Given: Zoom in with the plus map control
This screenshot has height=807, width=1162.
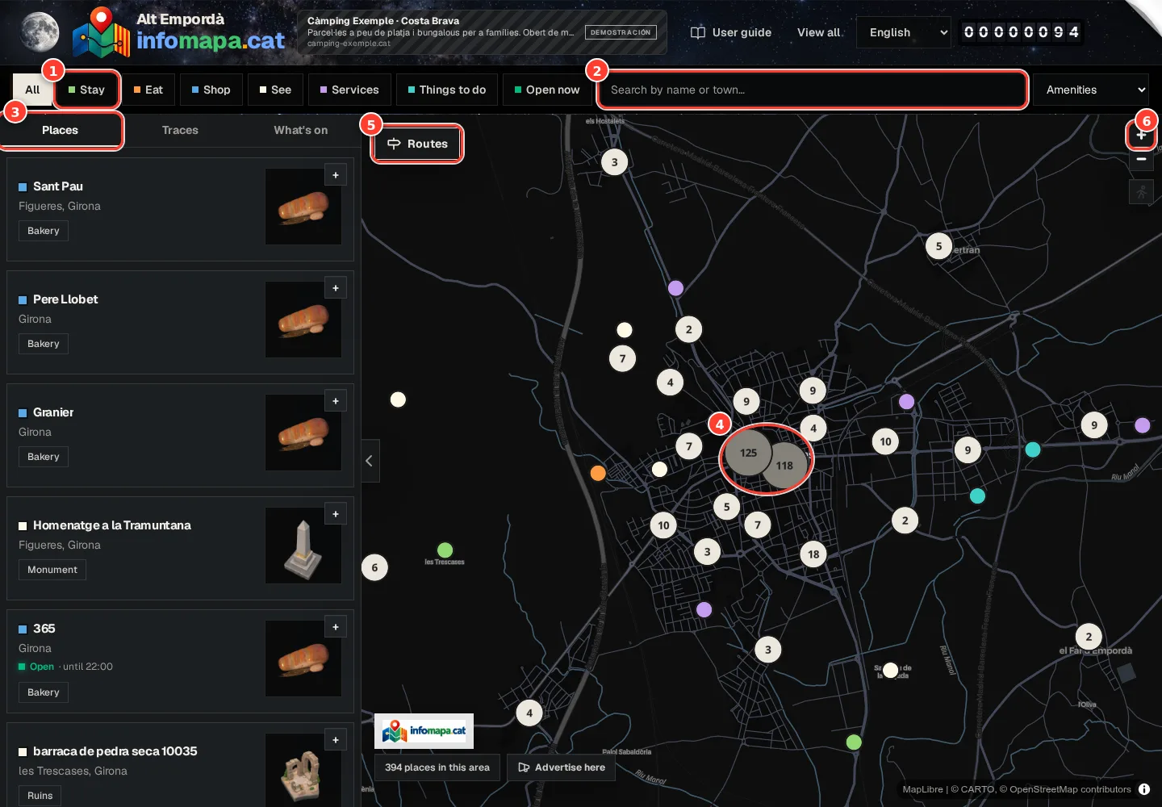Looking at the screenshot, I should coord(1141,136).
